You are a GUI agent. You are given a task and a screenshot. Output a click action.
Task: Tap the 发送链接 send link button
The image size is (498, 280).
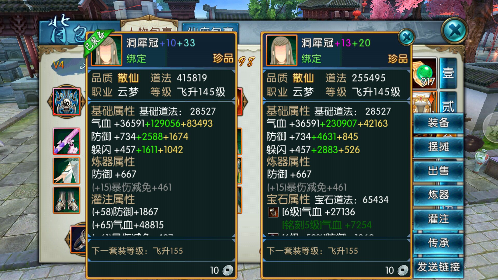438,267
